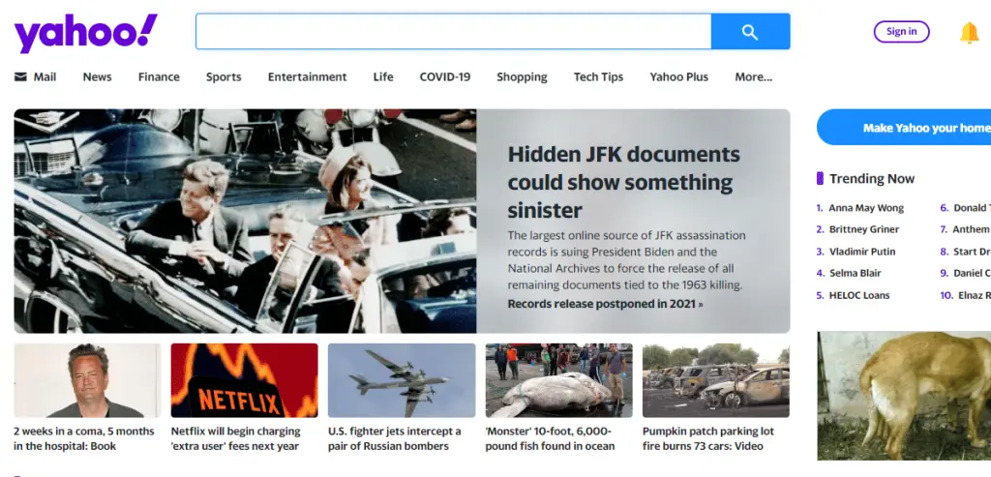Click trending topic HELOC Loans
This screenshot has width=991, height=477.
coord(859,295)
